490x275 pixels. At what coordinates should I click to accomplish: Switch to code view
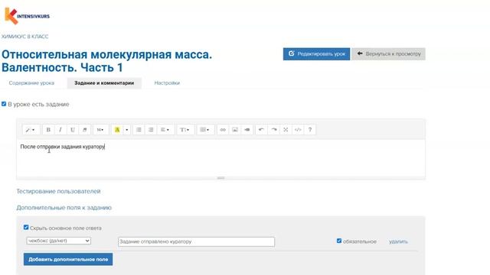(298, 130)
